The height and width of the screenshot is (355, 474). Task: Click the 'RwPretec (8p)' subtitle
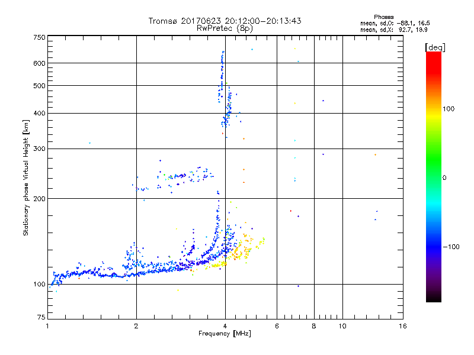click(x=225, y=28)
